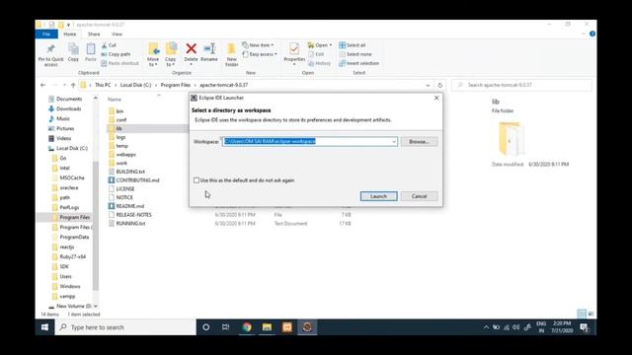The width and height of the screenshot is (632, 355).
Task: Switch to the Share tab
Action: (x=94, y=35)
